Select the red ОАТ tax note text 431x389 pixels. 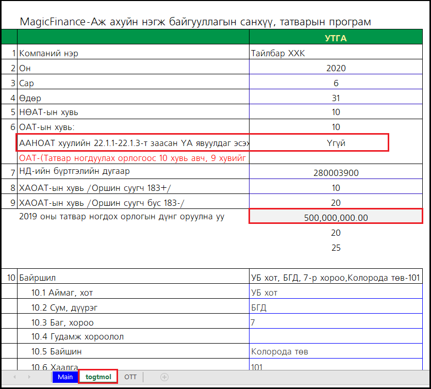[132, 158]
